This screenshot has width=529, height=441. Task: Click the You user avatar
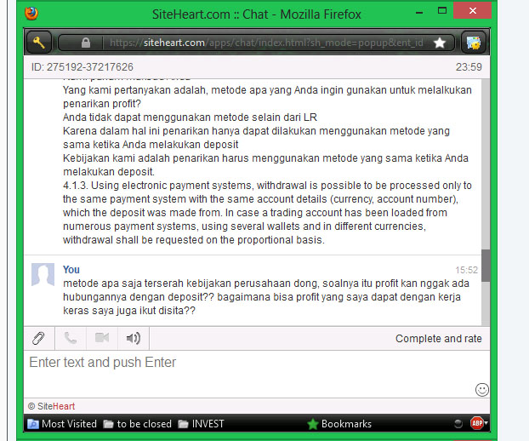click(x=43, y=274)
